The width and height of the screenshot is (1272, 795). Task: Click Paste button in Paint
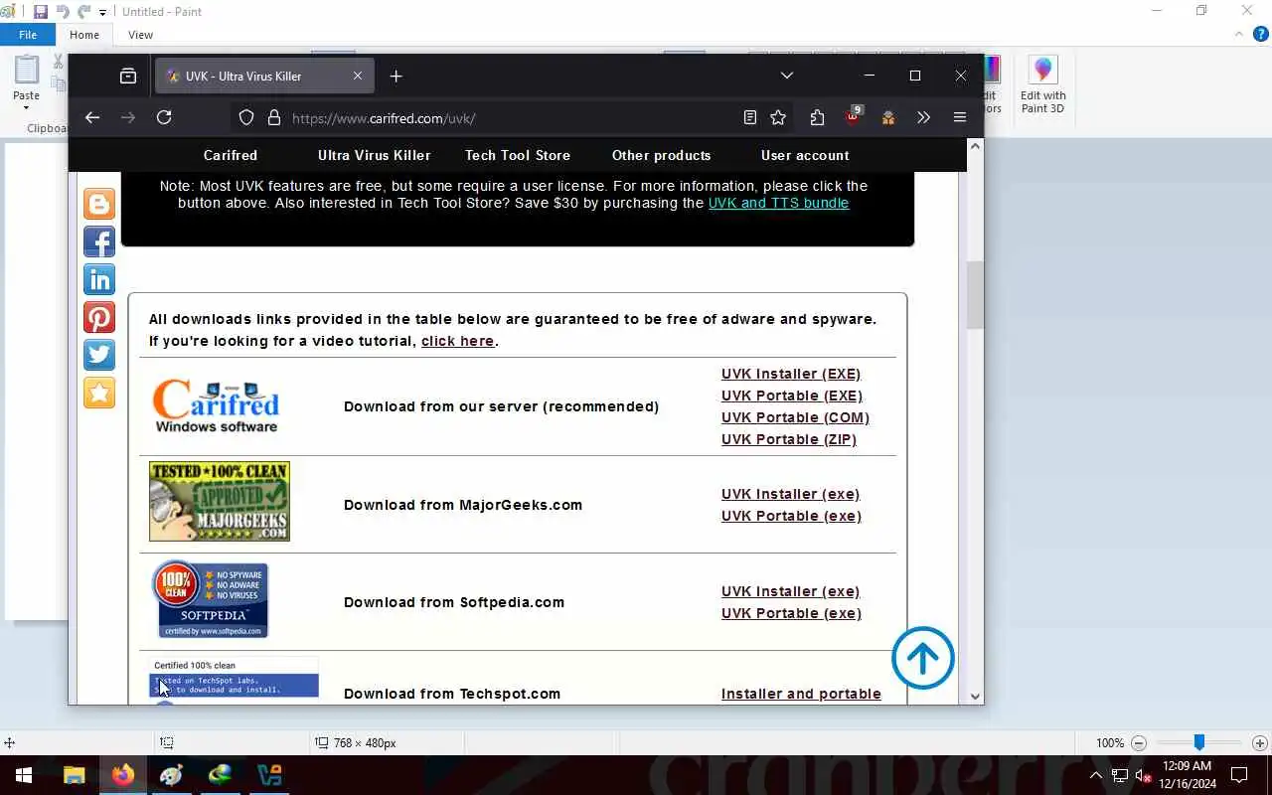(27, 81)
